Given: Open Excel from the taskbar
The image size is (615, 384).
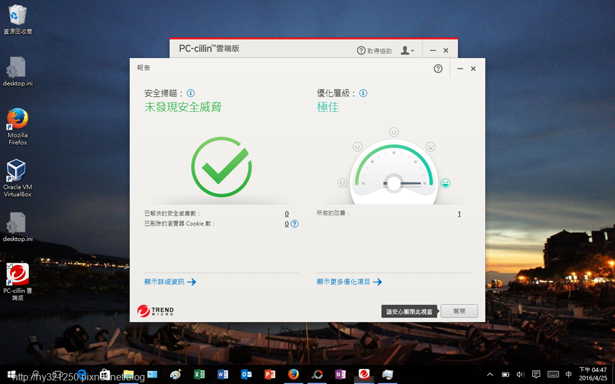Looking at the screenshot, I should point(199,374).
